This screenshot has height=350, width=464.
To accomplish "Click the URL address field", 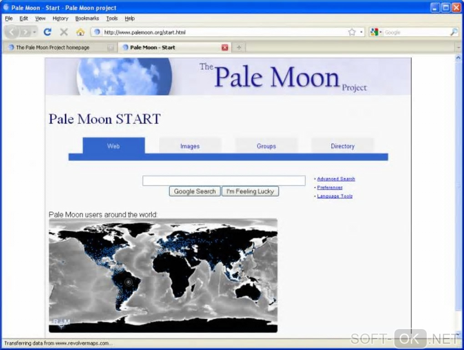I will pyautogui.click(x=225, y=32).
